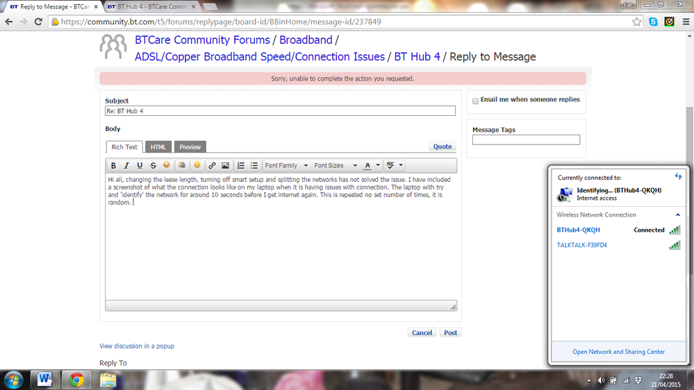Click the Message Tags input field
The image size is (694, 390).
coord(526,139)
